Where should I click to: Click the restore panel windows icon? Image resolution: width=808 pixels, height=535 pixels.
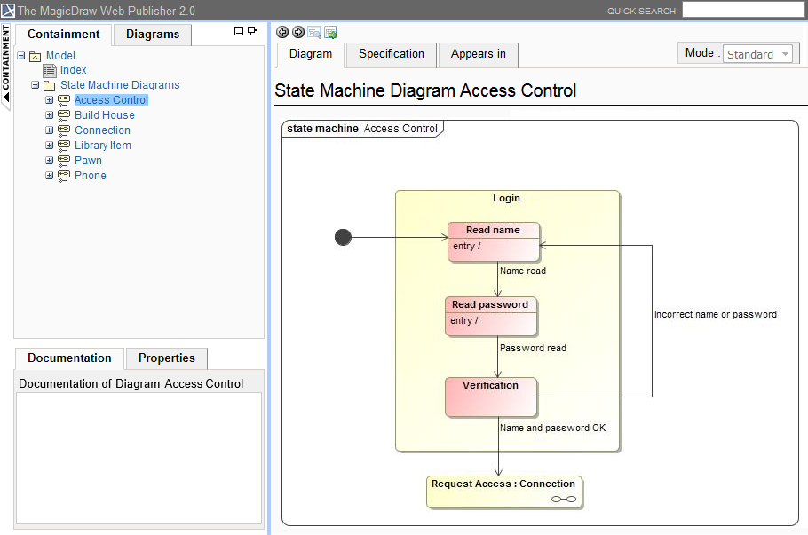pos(253,31)
